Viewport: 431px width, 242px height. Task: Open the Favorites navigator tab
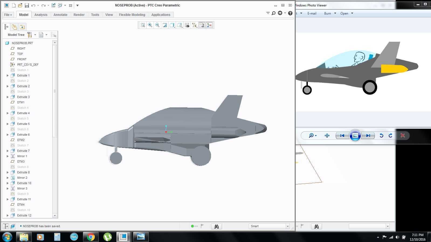[x=22, y=27]
